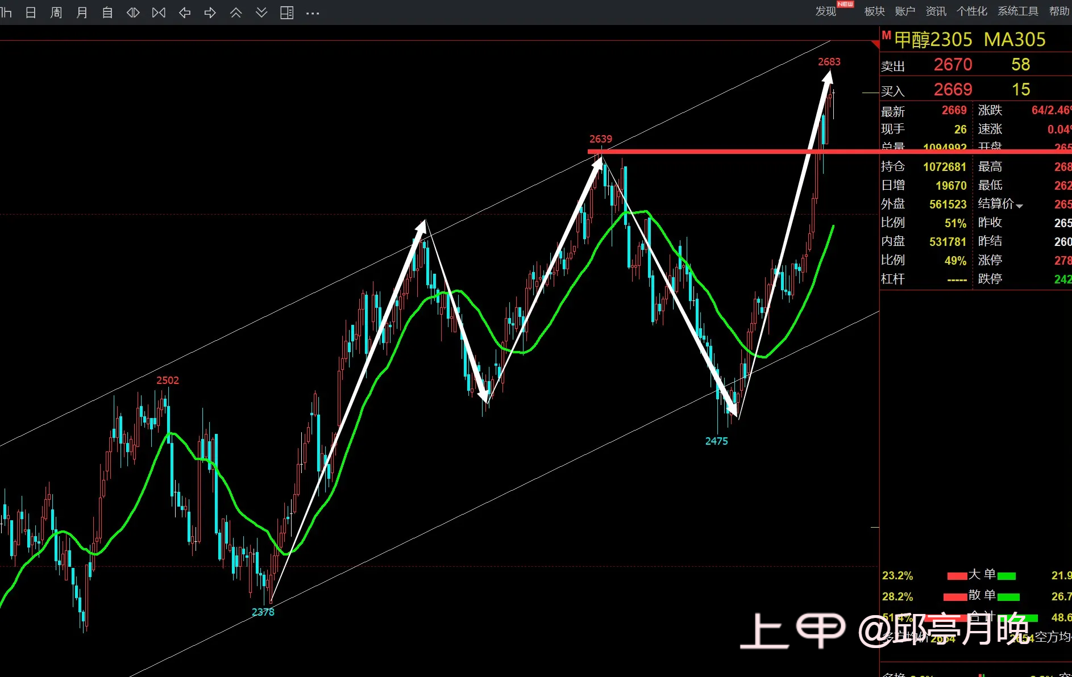Click the 跌停 limit-down label
The image size is (1072, 677).
coord(990,279)
